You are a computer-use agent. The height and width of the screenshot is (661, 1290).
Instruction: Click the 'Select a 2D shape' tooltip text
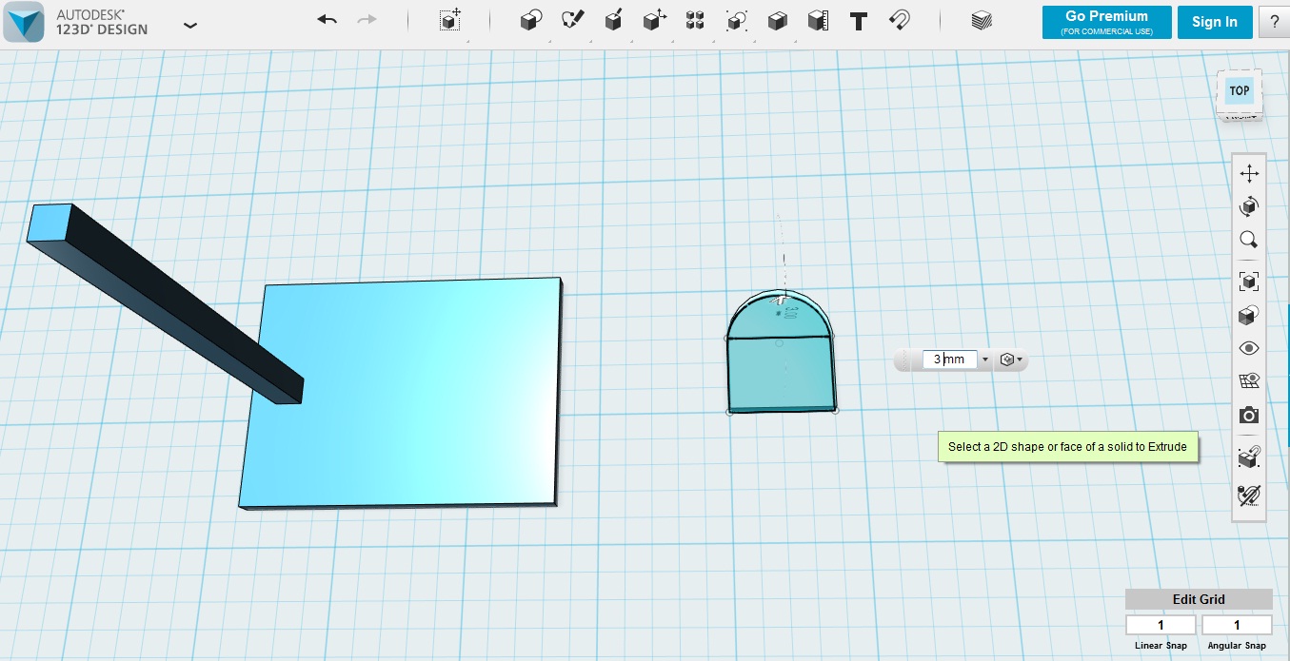pos(1068,447)
